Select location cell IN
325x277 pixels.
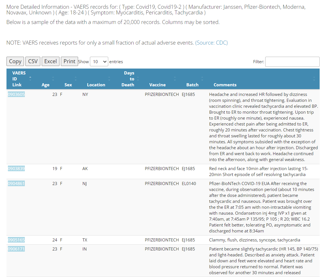click(84, 249)
